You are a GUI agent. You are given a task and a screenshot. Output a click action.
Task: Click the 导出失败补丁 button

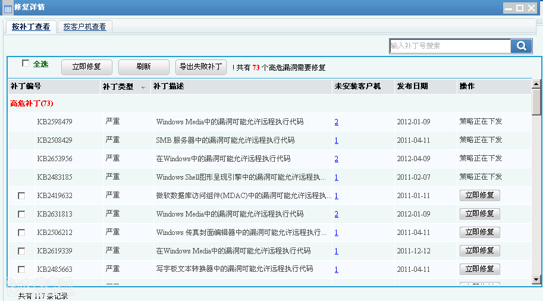[201, 67]
